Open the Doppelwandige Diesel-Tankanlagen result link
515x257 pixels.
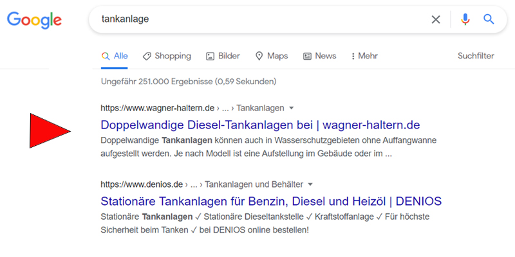click(260, 125)
